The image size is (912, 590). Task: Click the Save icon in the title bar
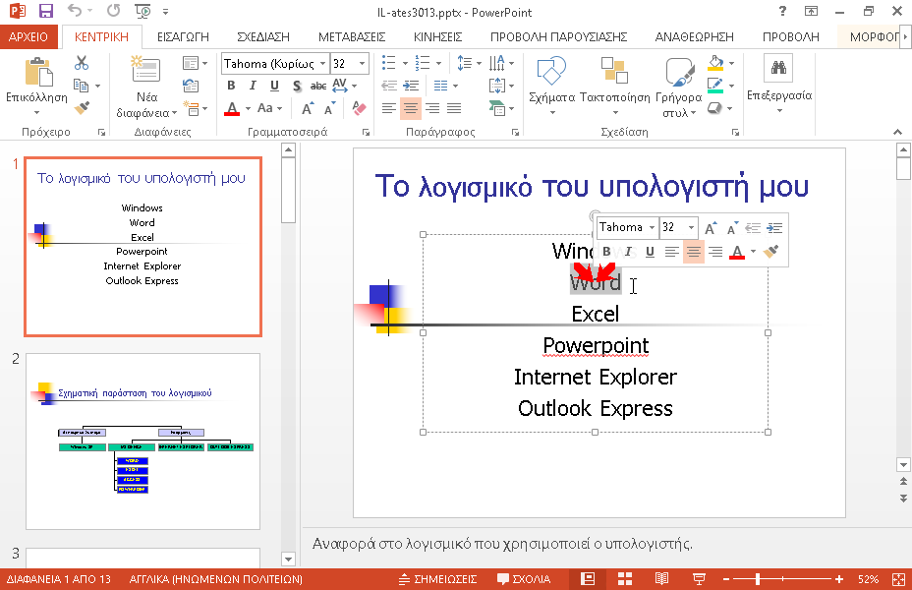point(45,11)
